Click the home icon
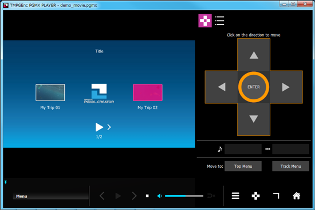This screenshot has height=210, width=315. (297, 196)
